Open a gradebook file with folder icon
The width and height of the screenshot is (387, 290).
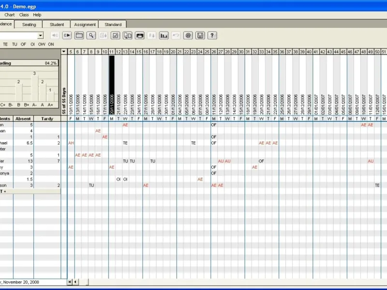tap(79, 35)
